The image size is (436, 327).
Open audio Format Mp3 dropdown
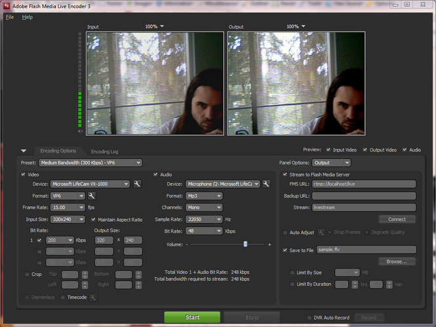204,196
